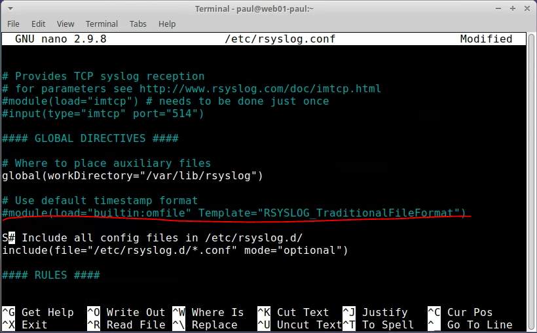This screenshot has height=333, width=537.
Task: Place cursor on the global(workDirectory line
Action: [x=131, y=176]
